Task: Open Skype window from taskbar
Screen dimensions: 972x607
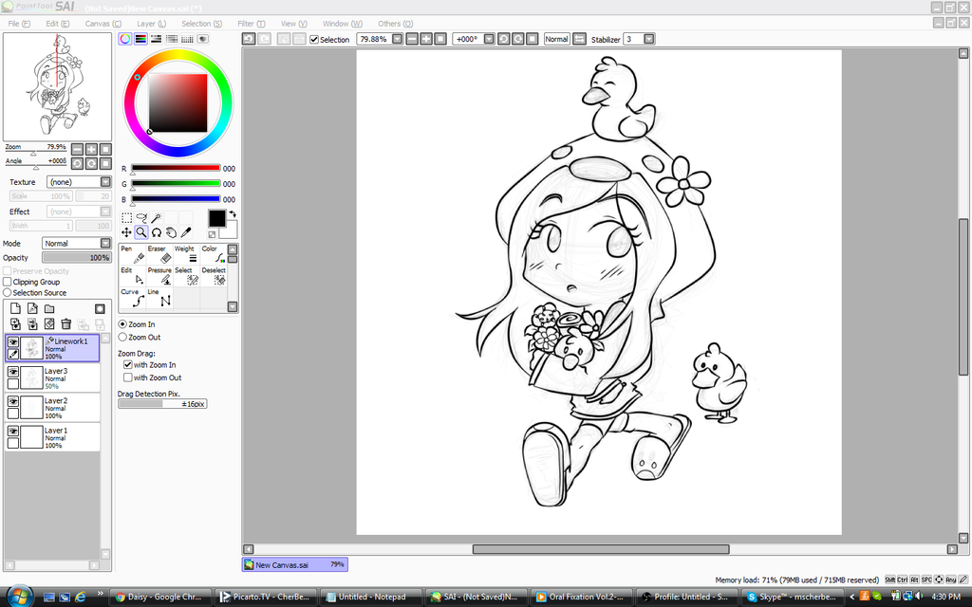Action: 793,597
